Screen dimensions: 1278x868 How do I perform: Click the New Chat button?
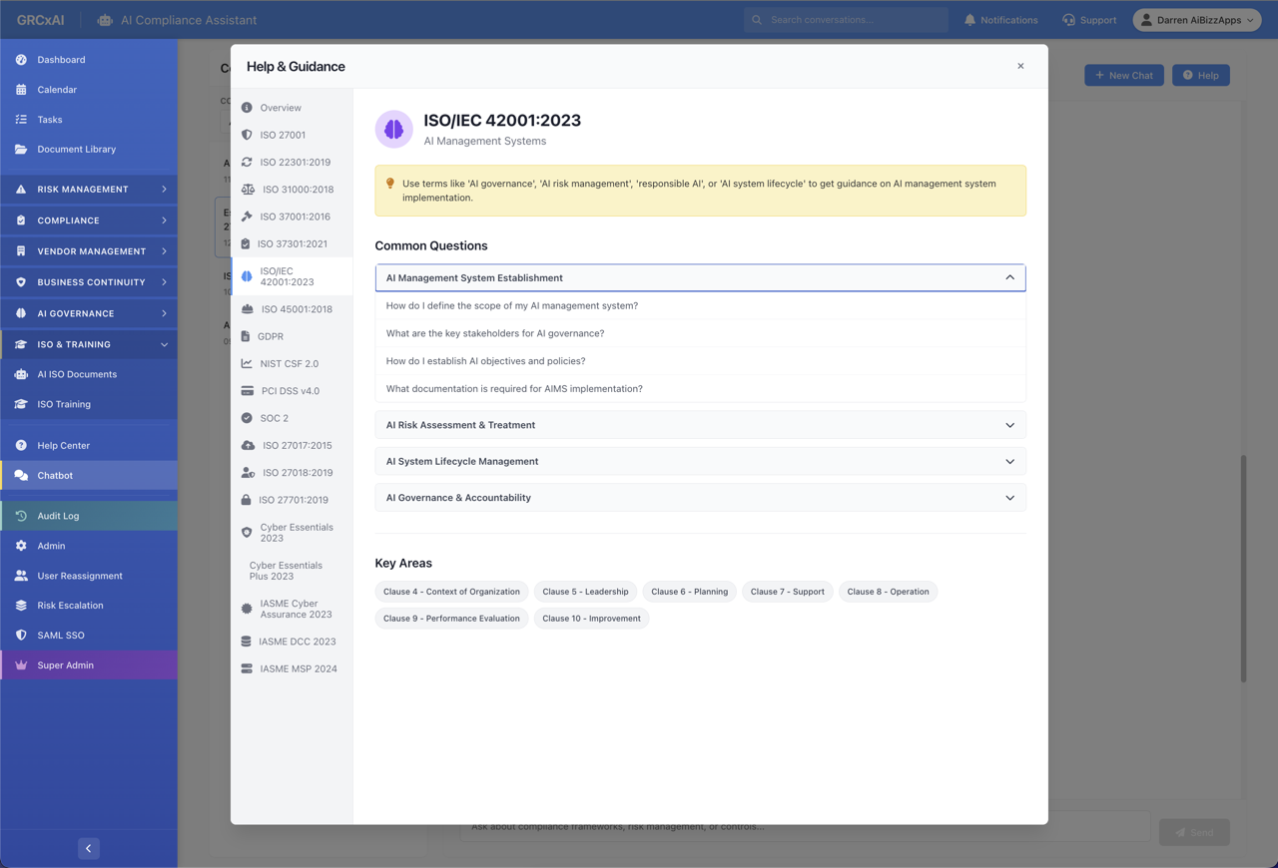(1123, 75)
